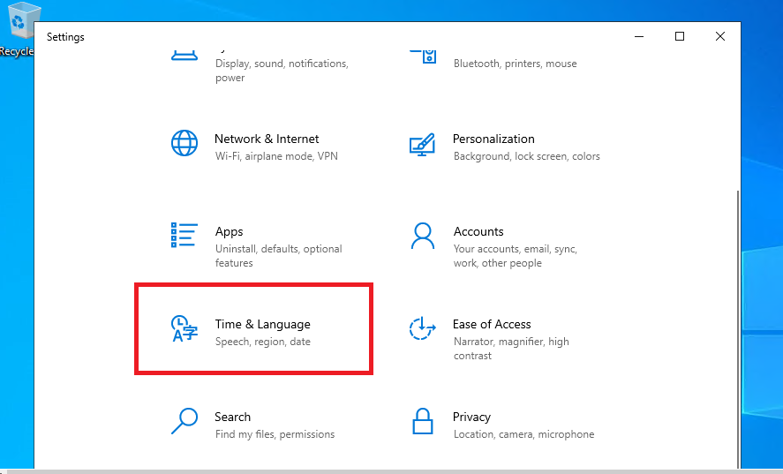
Task: Select the Accounts category label
Action: click(478, 232)
